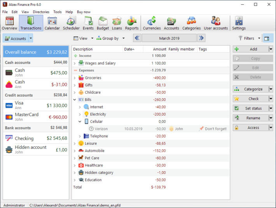Screen dimensions: 276x208
Task: Go to previous month arrow
Action: click(137, 38)
